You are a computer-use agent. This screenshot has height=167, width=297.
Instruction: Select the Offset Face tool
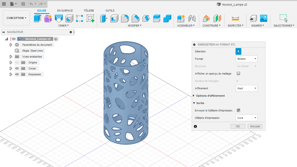157,19
